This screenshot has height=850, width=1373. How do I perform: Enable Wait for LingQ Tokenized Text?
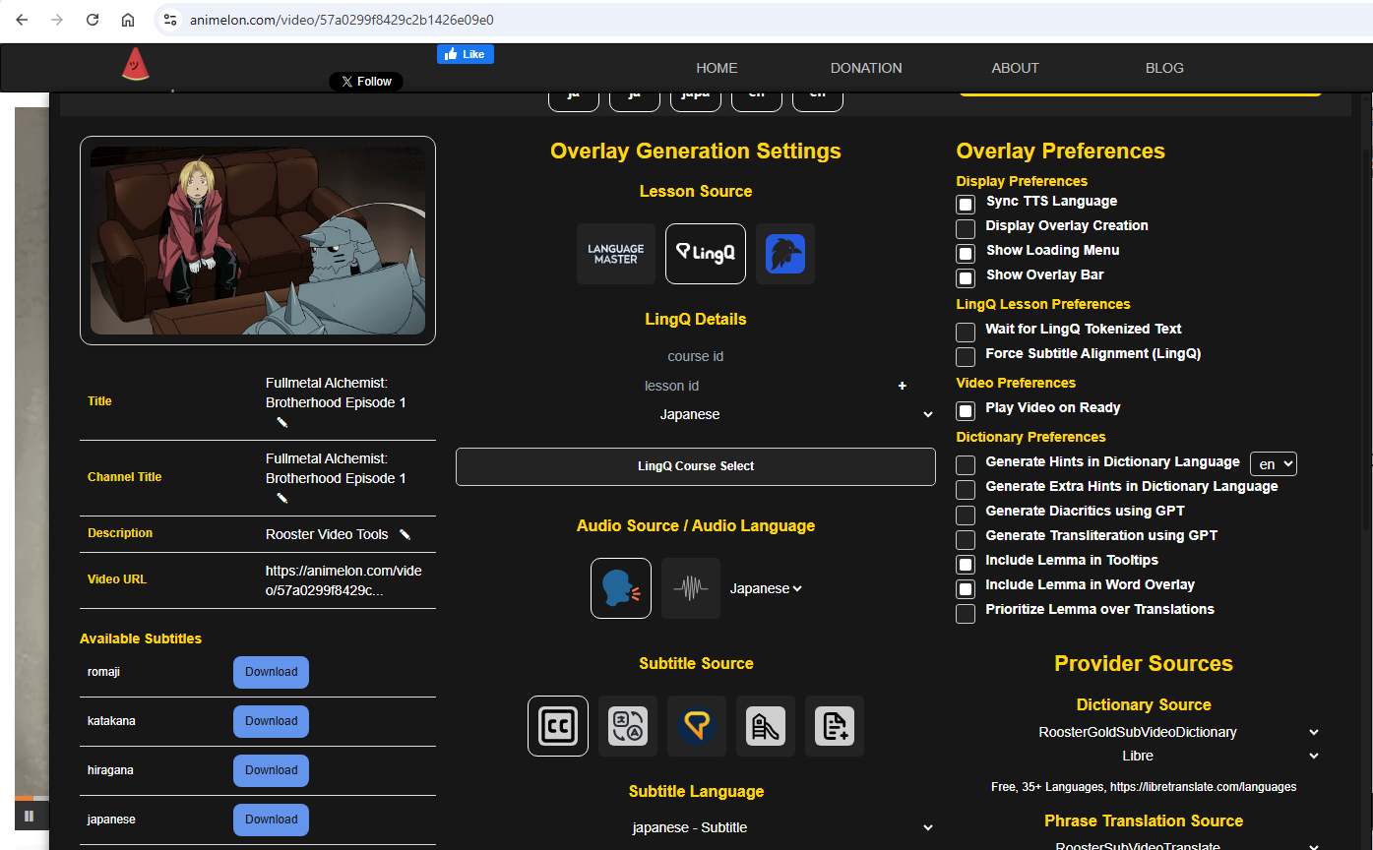click(966, 332)
